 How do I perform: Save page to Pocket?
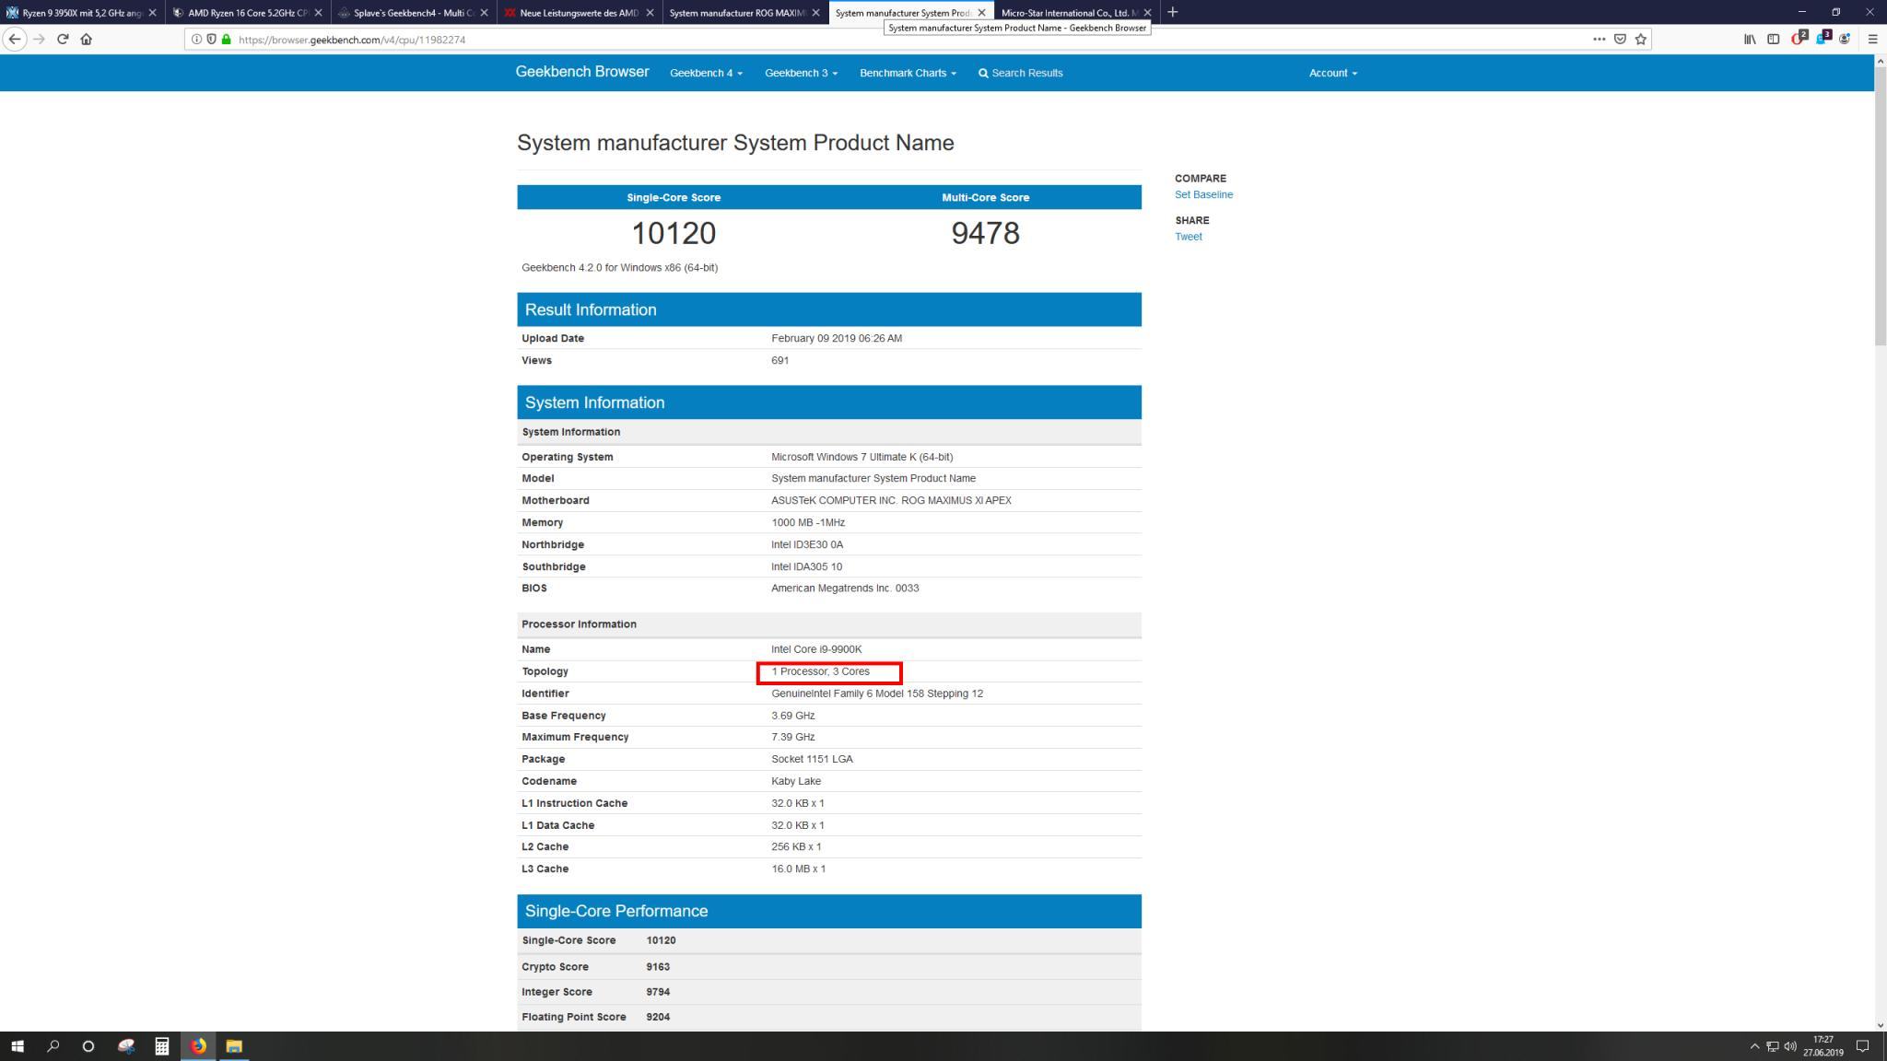[x=1620, y=40]
